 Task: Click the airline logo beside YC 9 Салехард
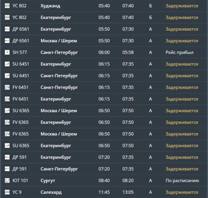pos(7,192)
